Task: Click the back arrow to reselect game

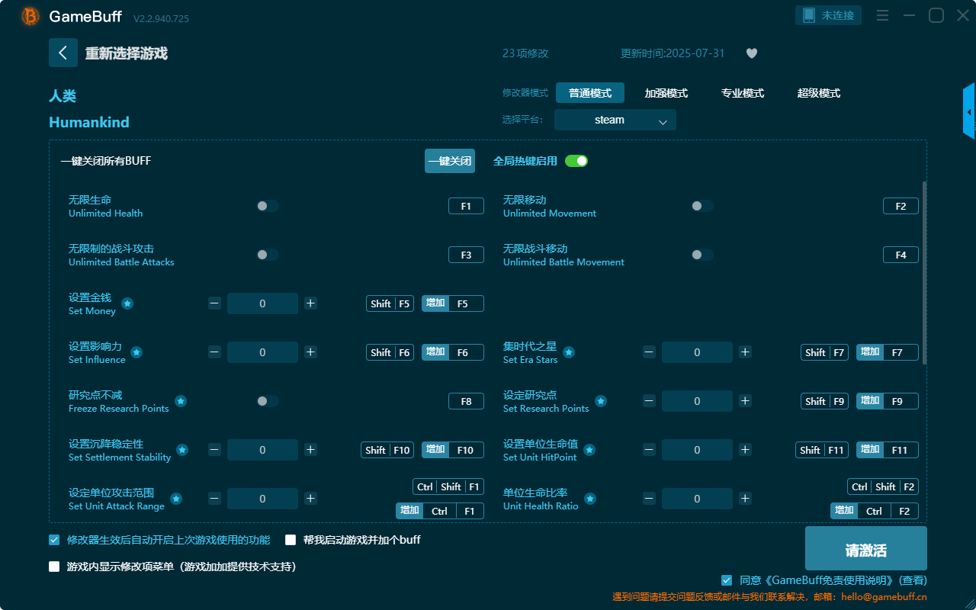Action: pos(63,53)
